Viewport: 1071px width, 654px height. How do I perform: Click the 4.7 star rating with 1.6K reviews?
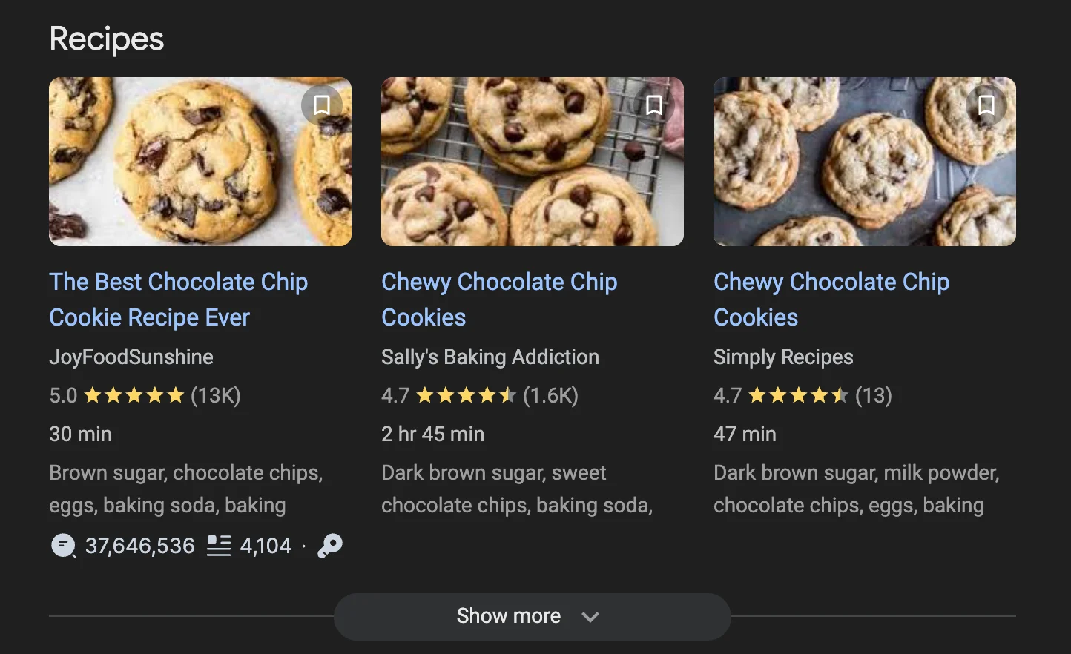pos(479,396)
